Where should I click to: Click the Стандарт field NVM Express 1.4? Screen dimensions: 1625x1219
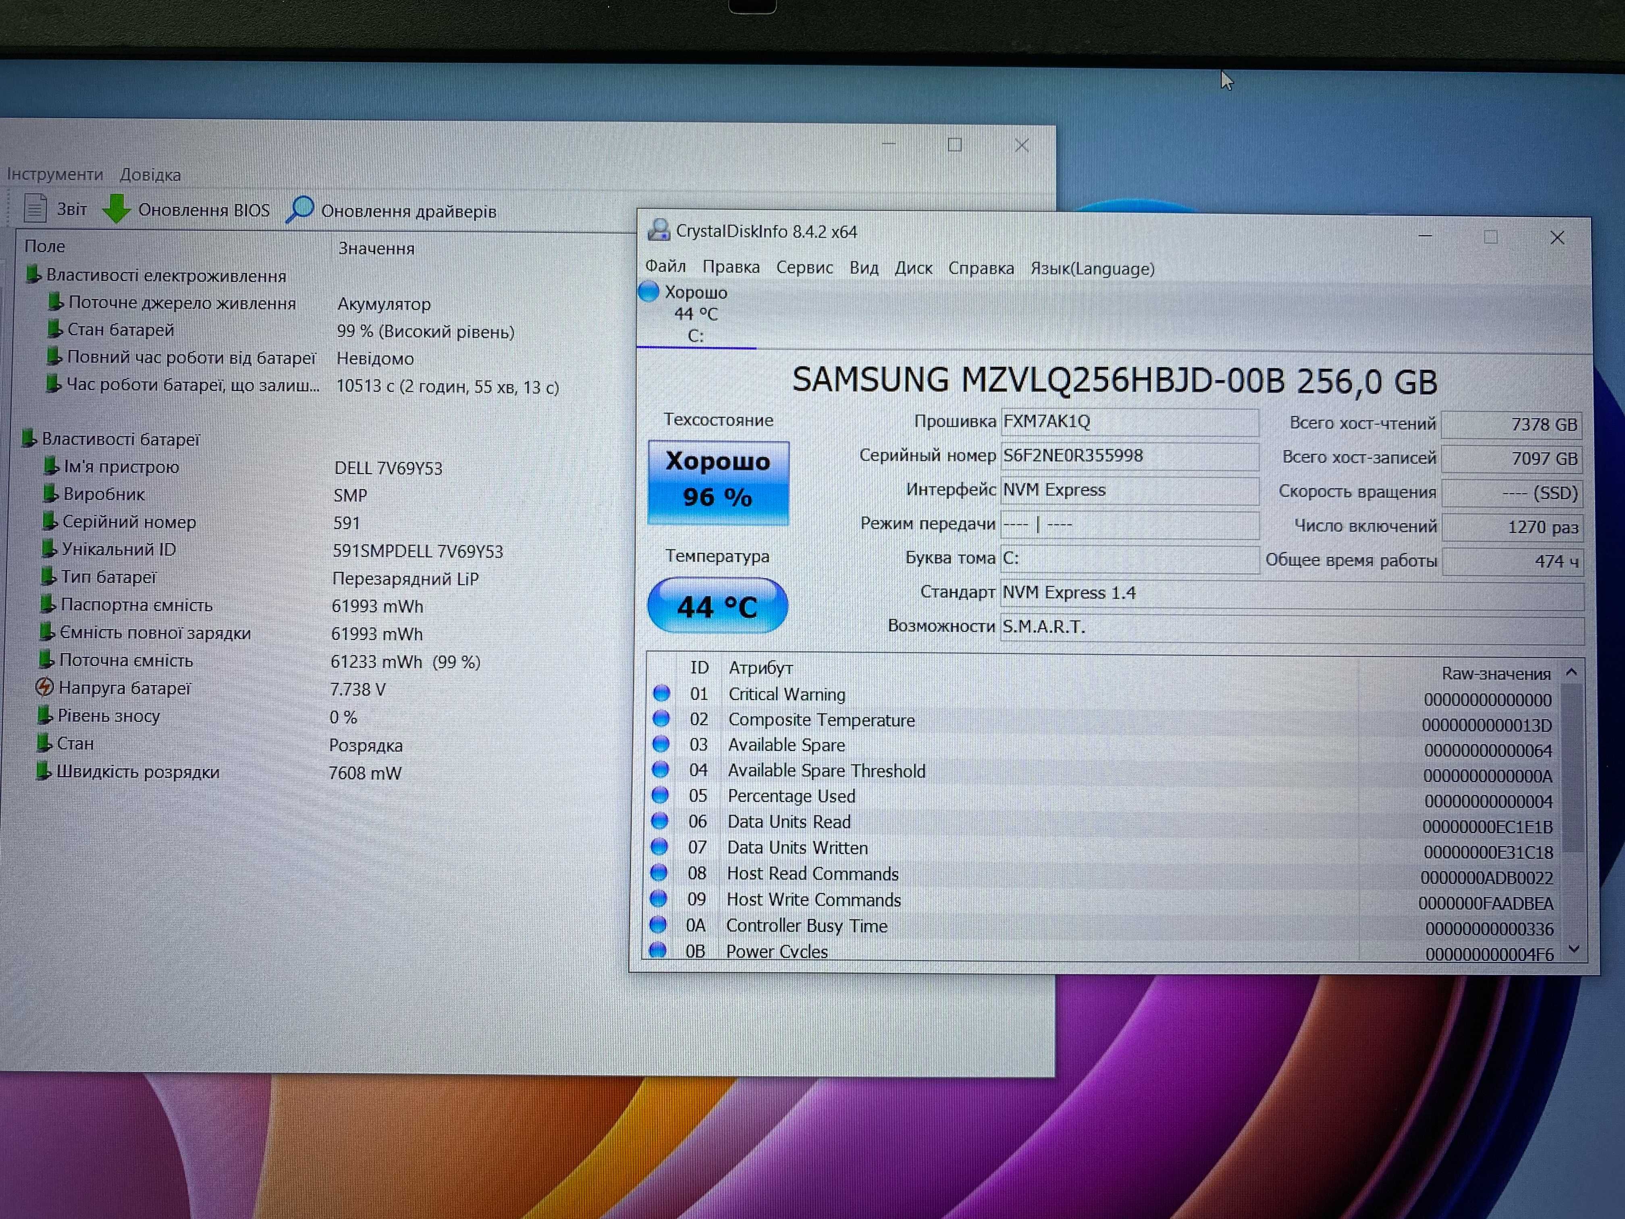click(1292, 594)
